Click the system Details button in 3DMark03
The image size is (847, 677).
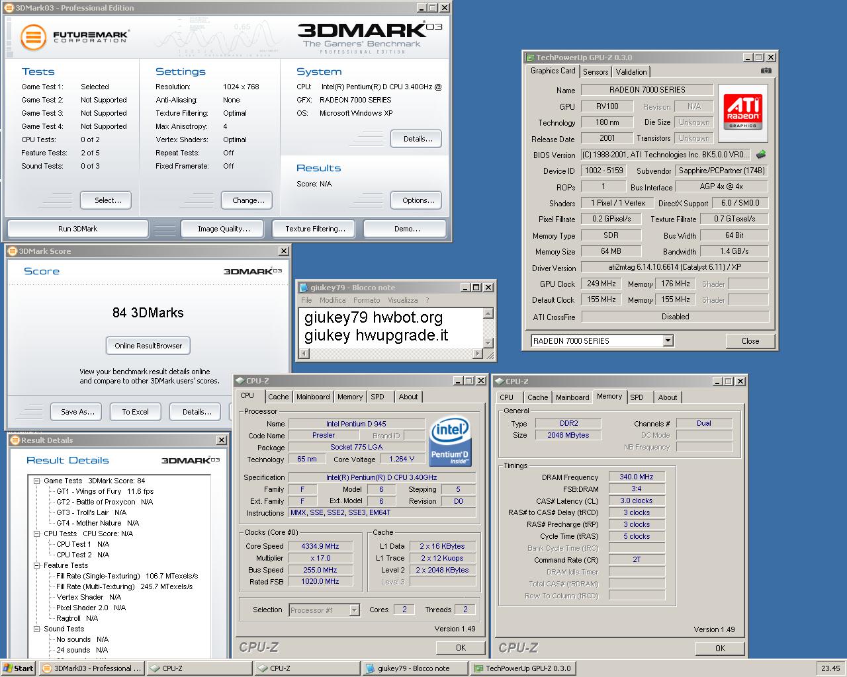point(416,139)
